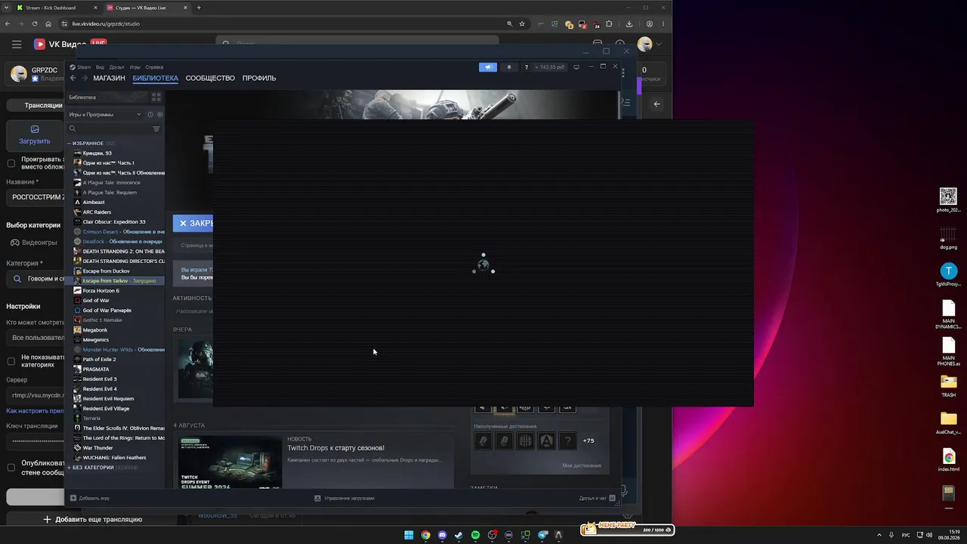Open Windows Start menu

pyautogui.click(x=409, y=535)
